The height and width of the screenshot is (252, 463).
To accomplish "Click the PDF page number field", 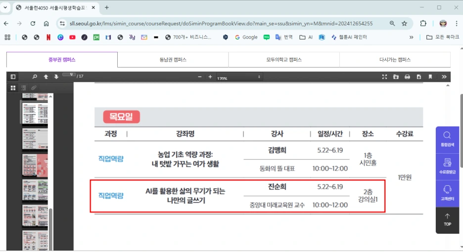I will pyautogui.click(x=69, y=75).
